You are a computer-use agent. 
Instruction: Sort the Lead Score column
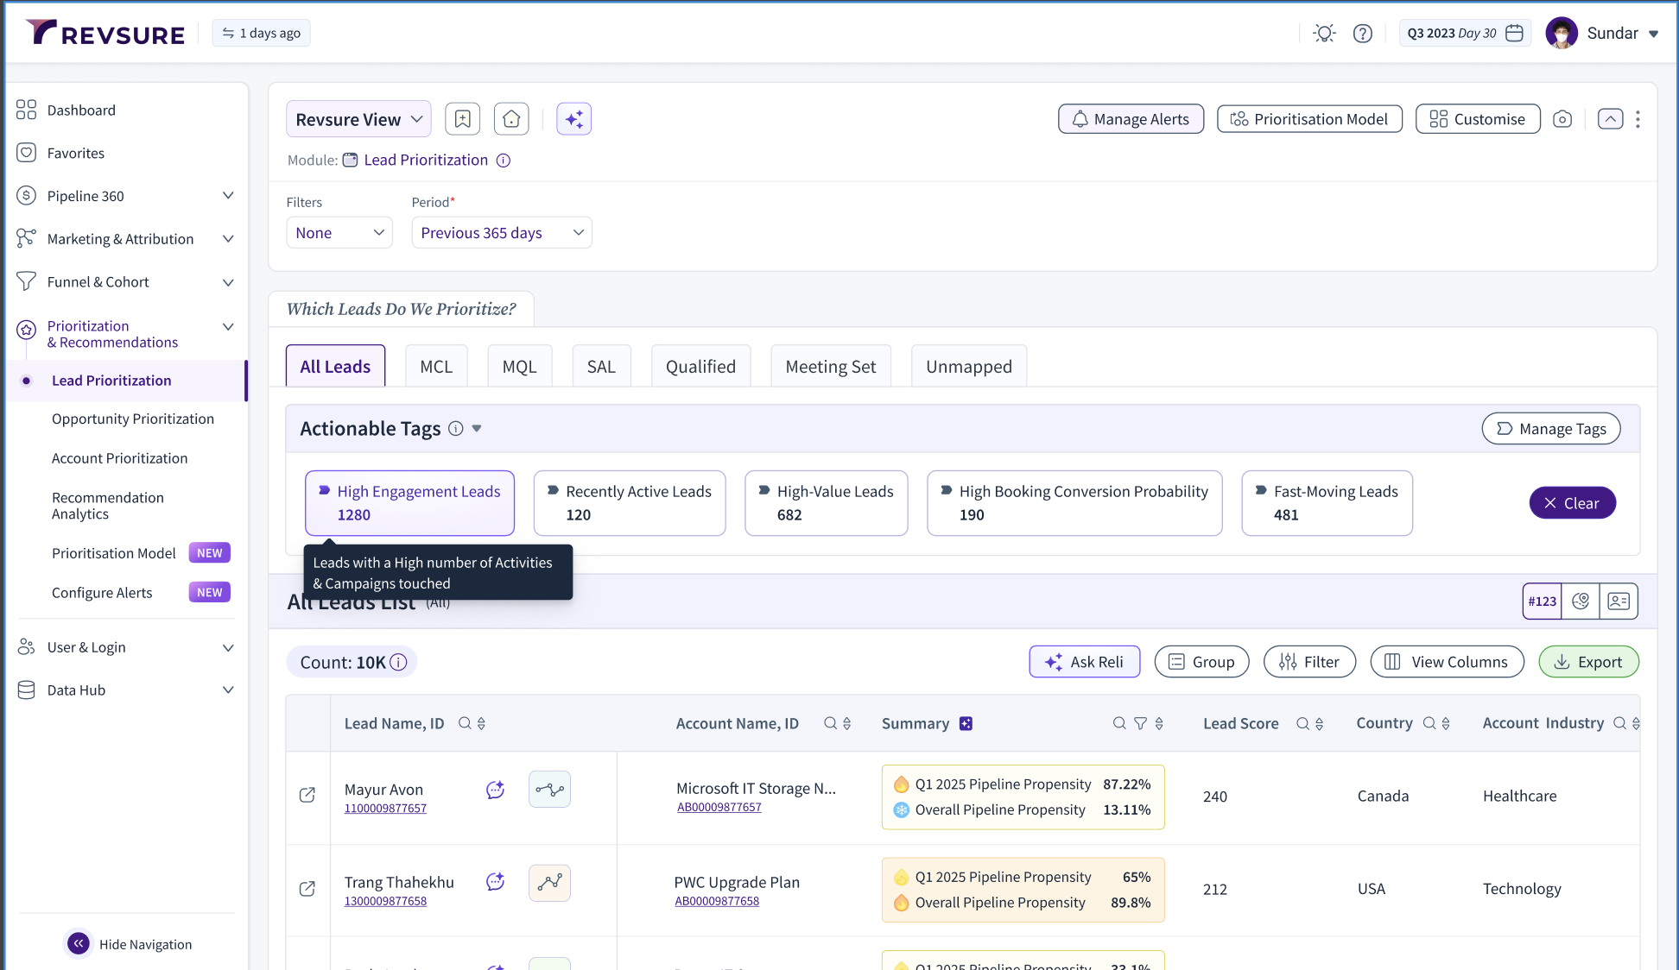click(1320, 723)
